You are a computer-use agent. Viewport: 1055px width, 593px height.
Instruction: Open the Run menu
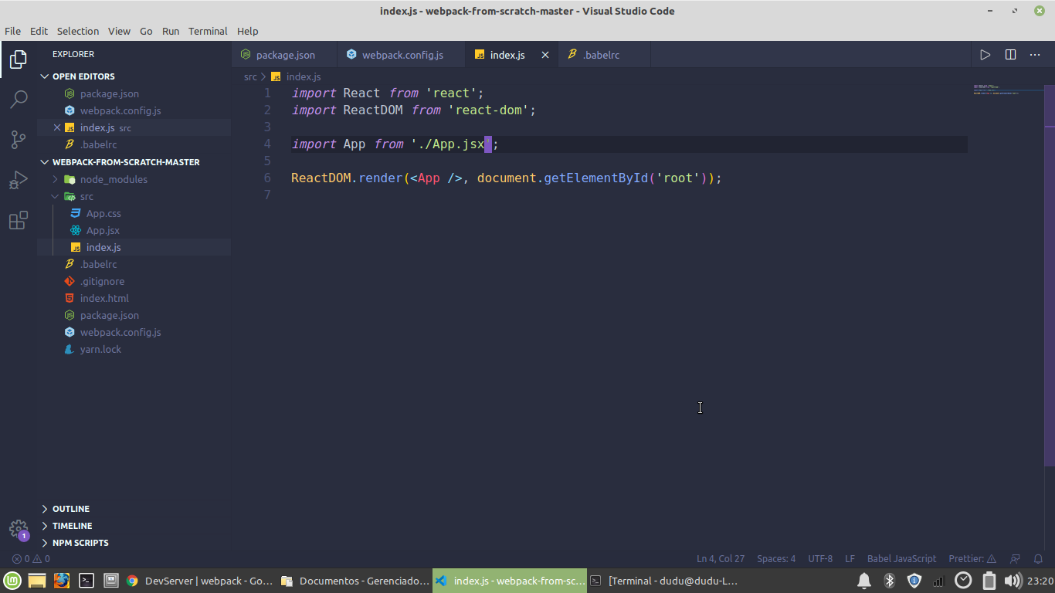click(x=171, y=31)
